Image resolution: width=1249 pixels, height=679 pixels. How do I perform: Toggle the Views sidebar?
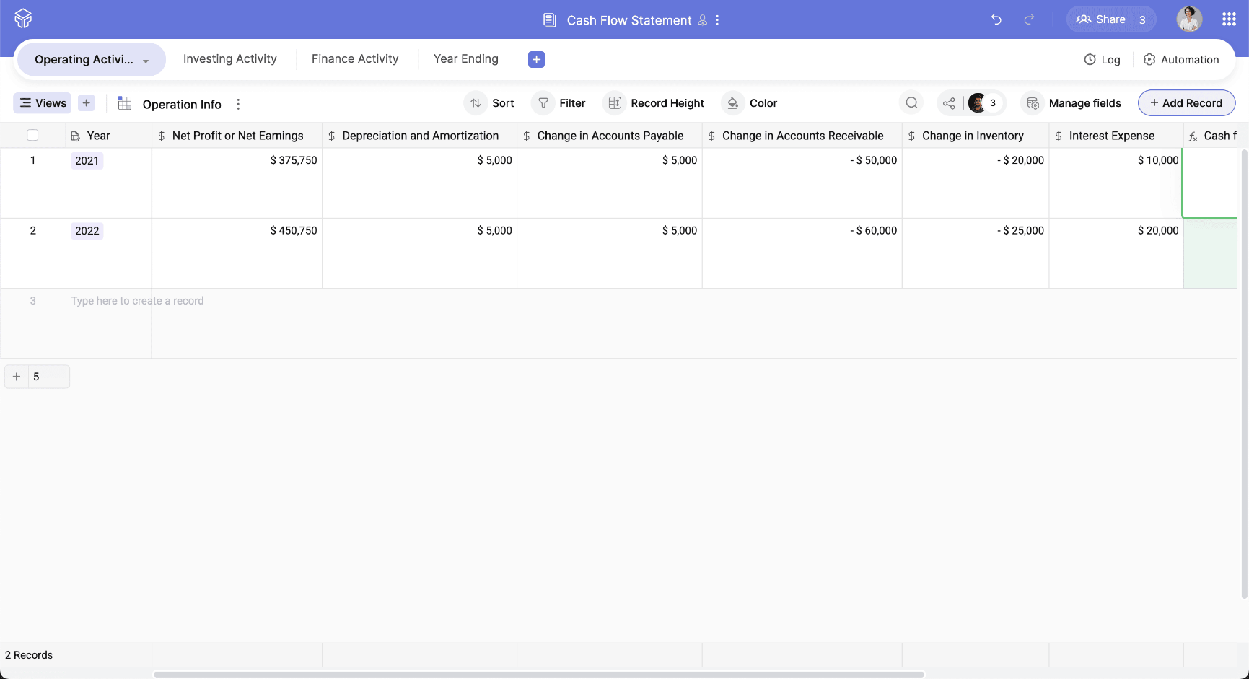pyautogui.click(x=43, y=103)
